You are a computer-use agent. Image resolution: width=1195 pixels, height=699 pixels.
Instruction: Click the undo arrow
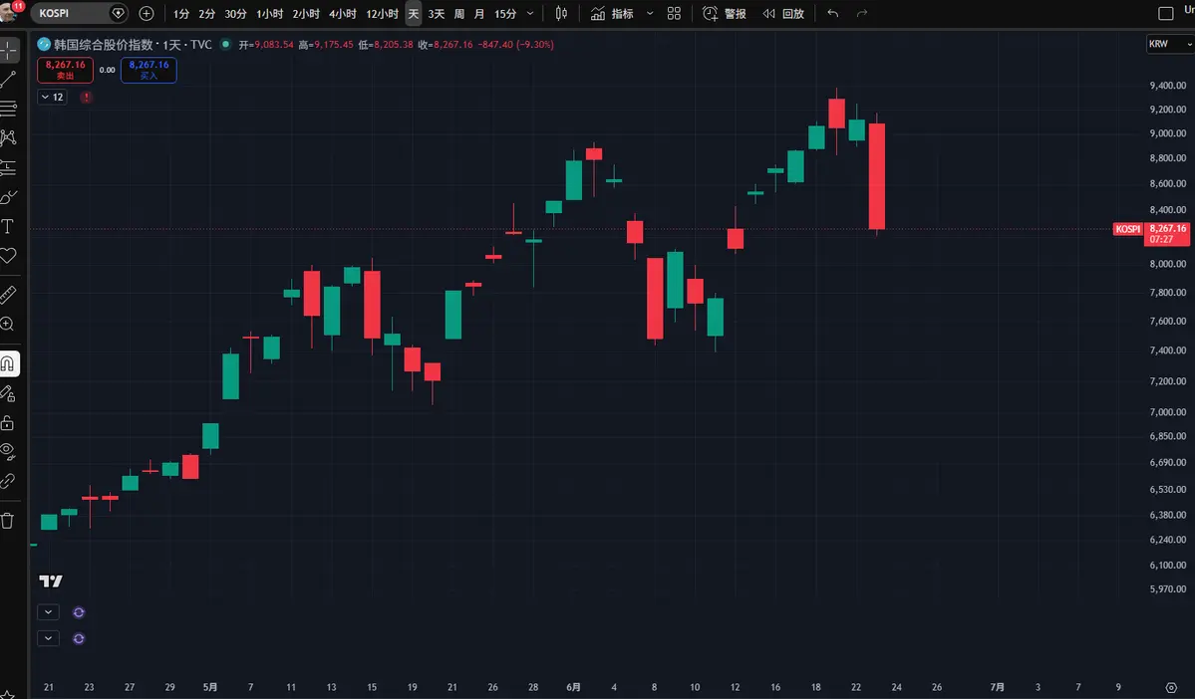coord(833,14)
